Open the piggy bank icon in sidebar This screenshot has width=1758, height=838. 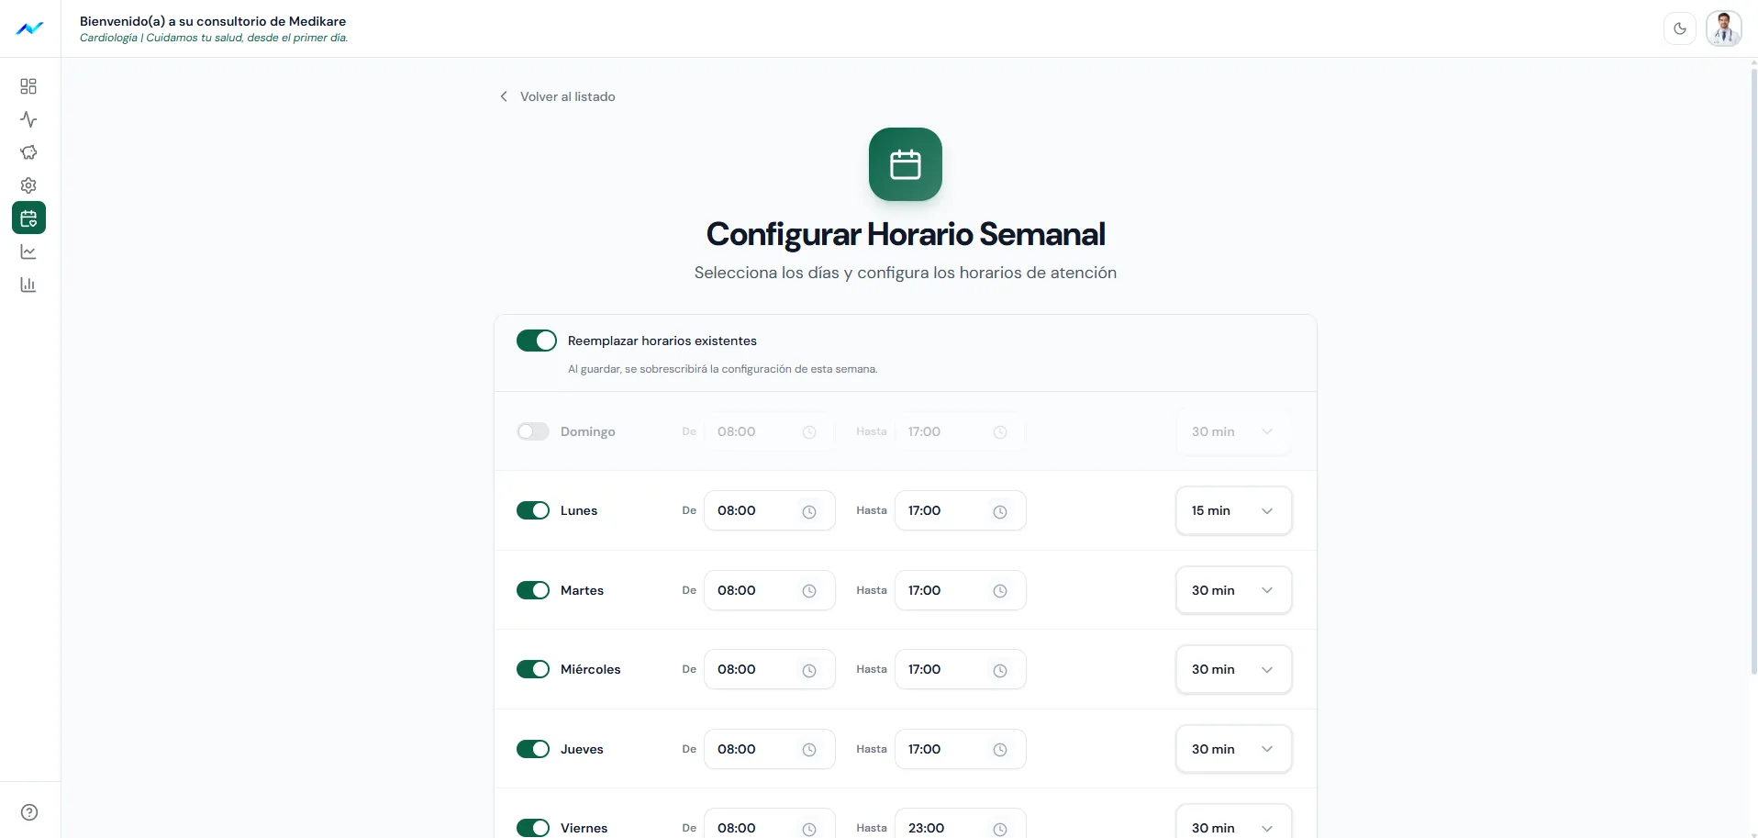pyautogui.click(x=28, y=152)
